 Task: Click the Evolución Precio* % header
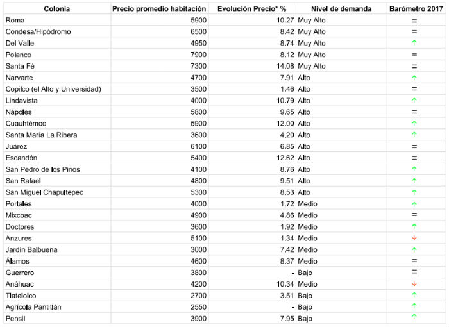pos(251,8)
